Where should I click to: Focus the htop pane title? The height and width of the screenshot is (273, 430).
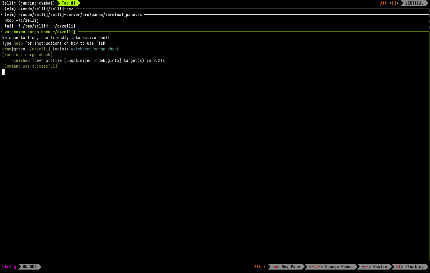click(22, 20)
